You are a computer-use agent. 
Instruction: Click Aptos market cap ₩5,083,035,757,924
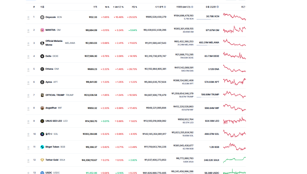click(155, 82)
